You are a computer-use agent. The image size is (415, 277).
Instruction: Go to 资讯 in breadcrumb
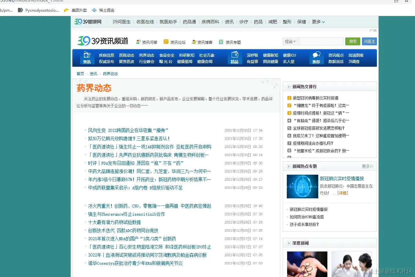coord(93,74)
